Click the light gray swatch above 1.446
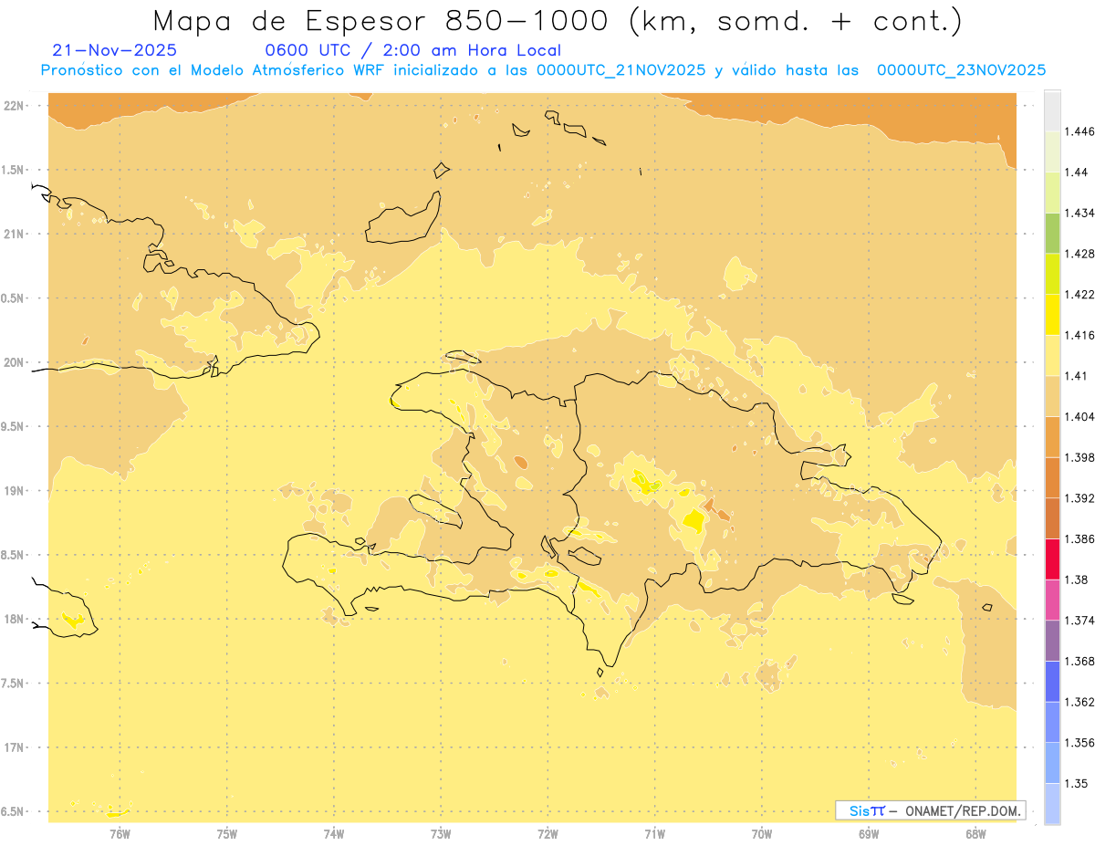 [x=1052, y=110]
